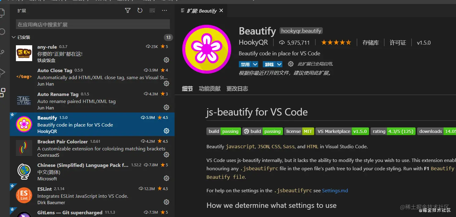
Task: Open the Settings.md link
Action: tap(335, 190)
